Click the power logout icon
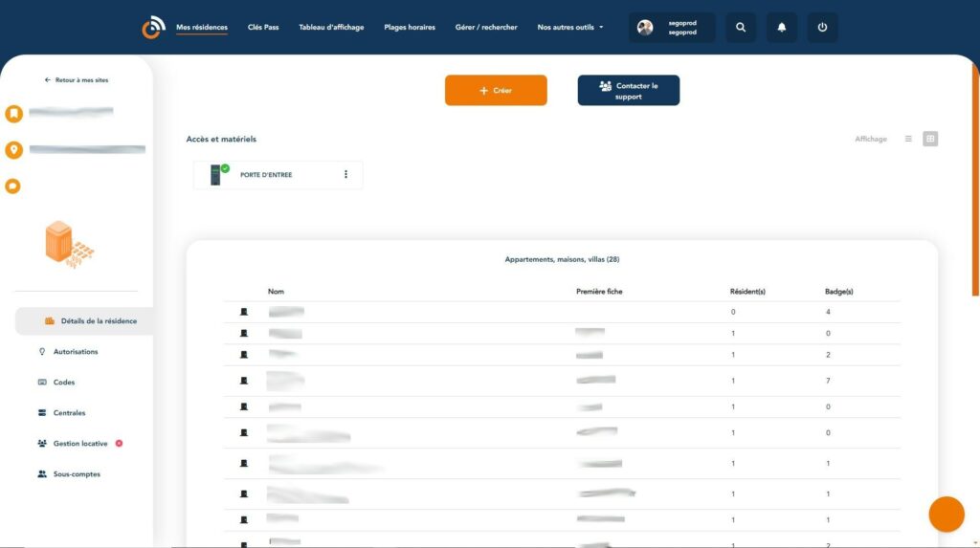 pos(822,28)
